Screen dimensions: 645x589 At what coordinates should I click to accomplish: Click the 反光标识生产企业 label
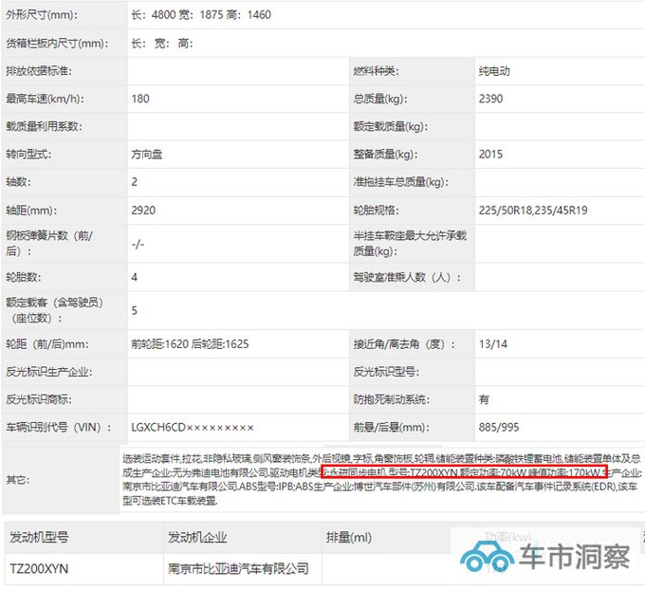[x=49, y=372]
